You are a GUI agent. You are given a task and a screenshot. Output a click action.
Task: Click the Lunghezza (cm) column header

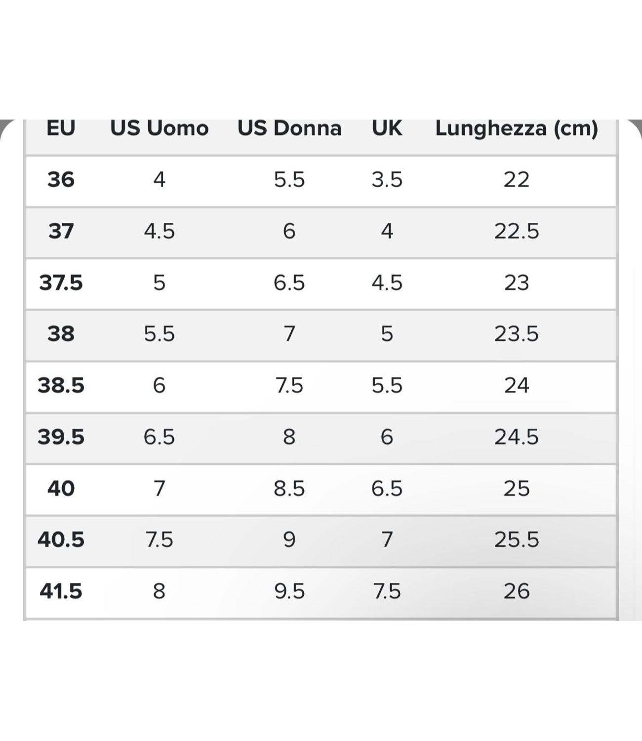(517, 129)
